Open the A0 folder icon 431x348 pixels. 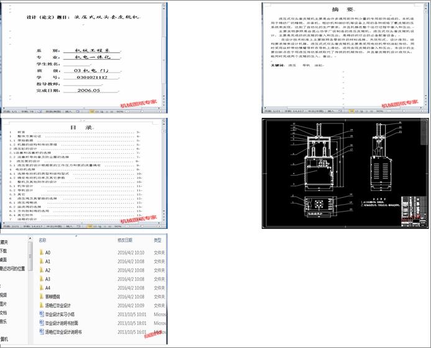(x=41, y=252)
